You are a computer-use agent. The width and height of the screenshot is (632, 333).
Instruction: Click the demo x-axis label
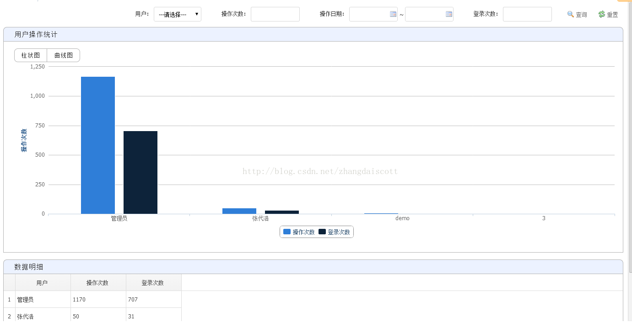pos(402,218)
